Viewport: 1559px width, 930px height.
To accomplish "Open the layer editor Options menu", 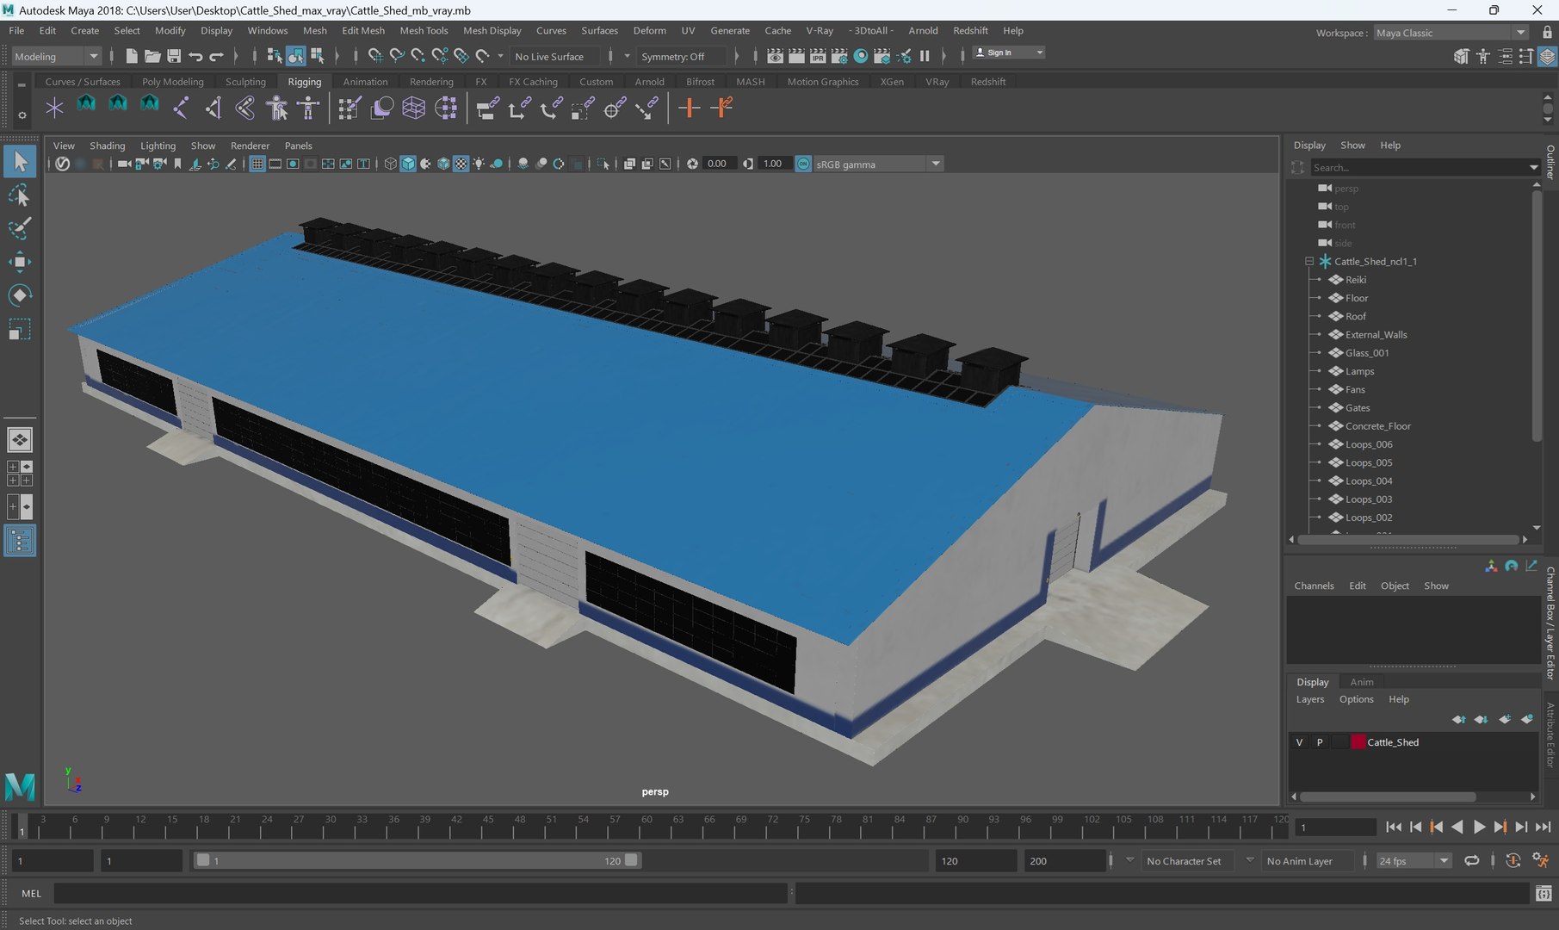I will [1356, 699].
